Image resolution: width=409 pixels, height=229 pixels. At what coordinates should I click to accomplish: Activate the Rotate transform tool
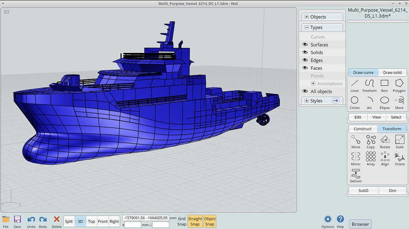tap(385, 142)
